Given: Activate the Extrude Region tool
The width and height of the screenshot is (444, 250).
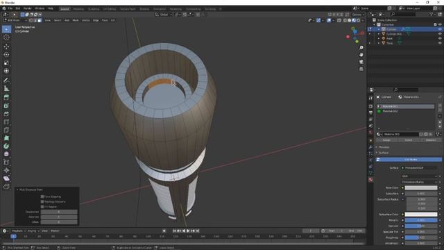Looking at the screenshot, I should 6,97.
